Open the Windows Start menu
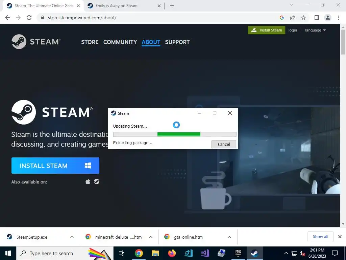 click(8, 253)
